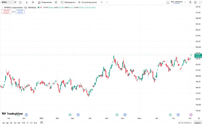Launch Симулятор рынка replay mode
Screen dimensions: 202x124
click(x=87, y=2)
